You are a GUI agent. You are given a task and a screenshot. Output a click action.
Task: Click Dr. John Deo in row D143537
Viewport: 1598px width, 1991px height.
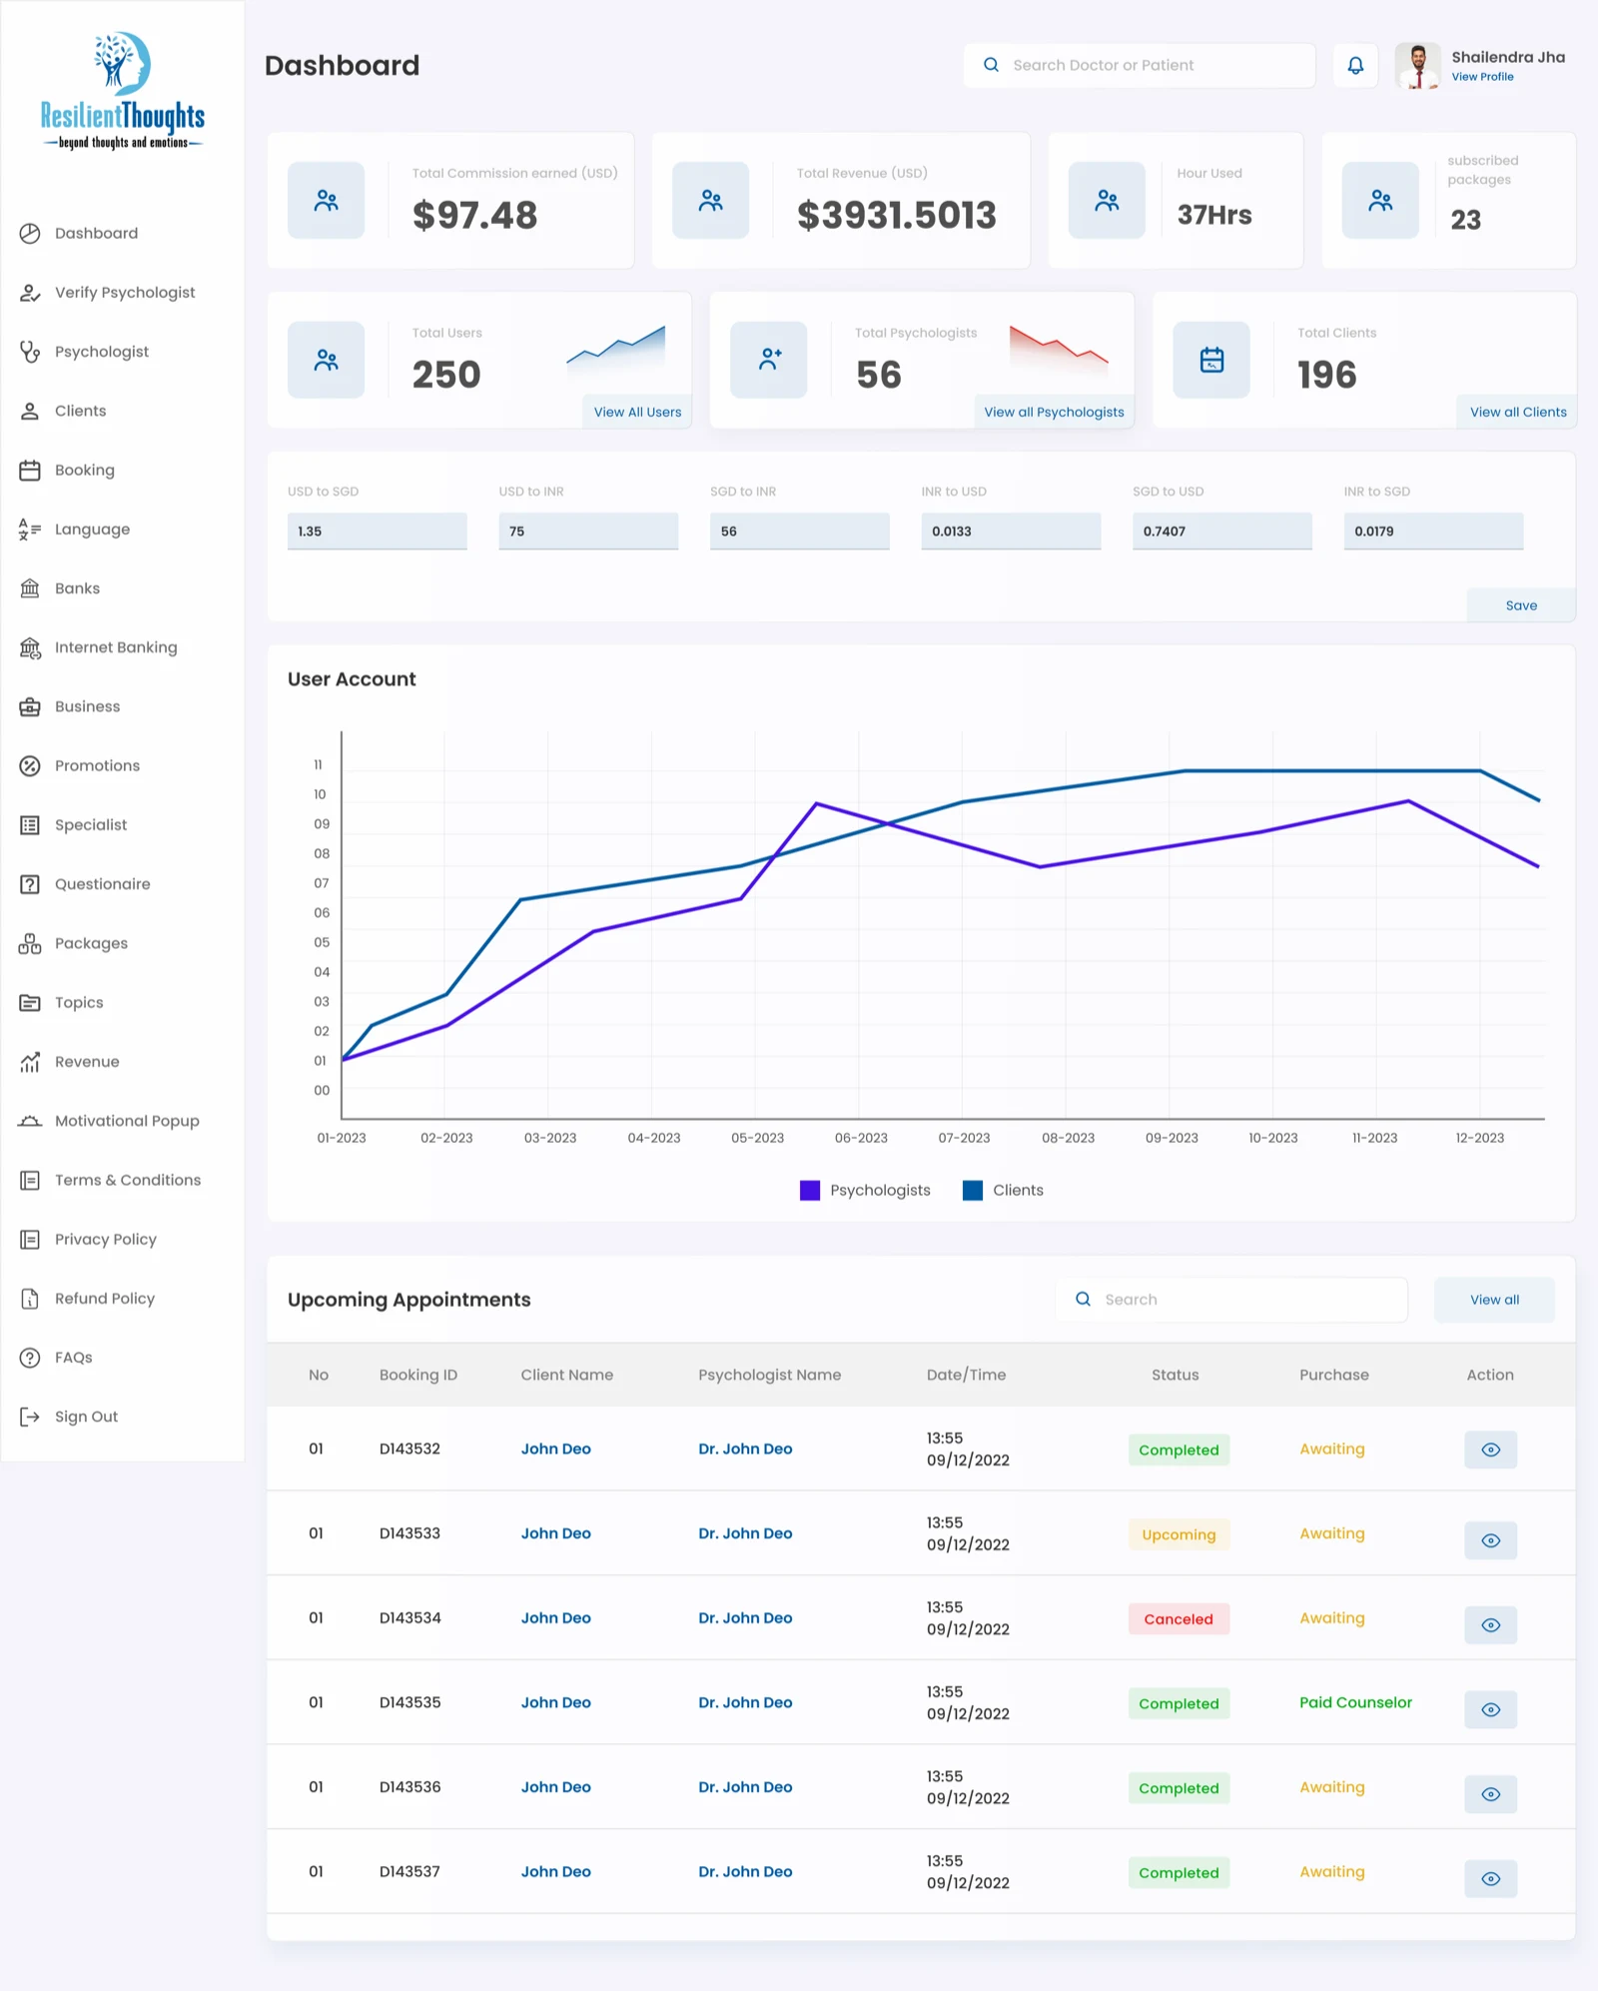pos(745,1872)
